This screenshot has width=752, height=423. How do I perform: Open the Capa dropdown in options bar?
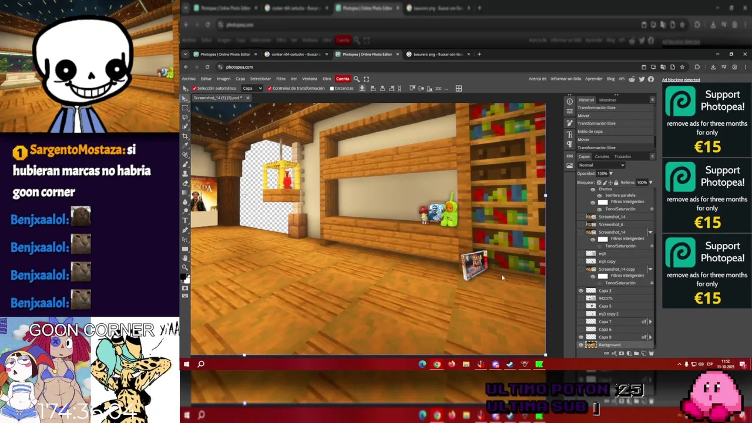(x=252, y=88)
